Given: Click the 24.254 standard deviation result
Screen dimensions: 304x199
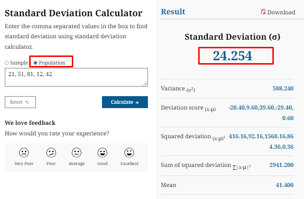Looking at the screenshot, I should pyautogui.click(x=233, y=56).
